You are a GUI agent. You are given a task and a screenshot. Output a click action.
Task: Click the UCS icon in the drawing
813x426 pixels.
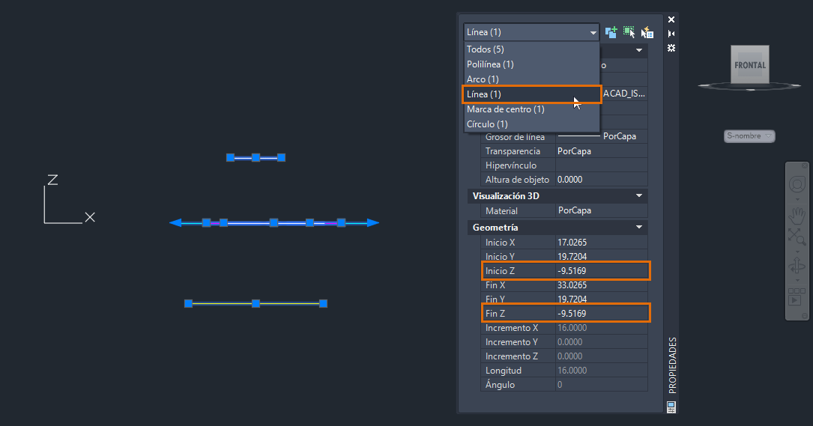(69, 200)
